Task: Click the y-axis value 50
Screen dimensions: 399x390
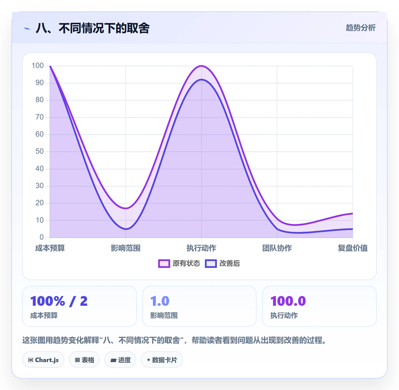Action: click(x=40, y=151)
